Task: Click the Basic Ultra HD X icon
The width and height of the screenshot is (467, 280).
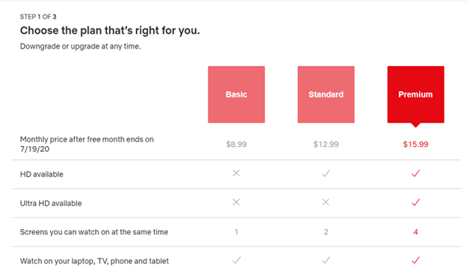Action: pyautogui.click(x=236, y=202)
